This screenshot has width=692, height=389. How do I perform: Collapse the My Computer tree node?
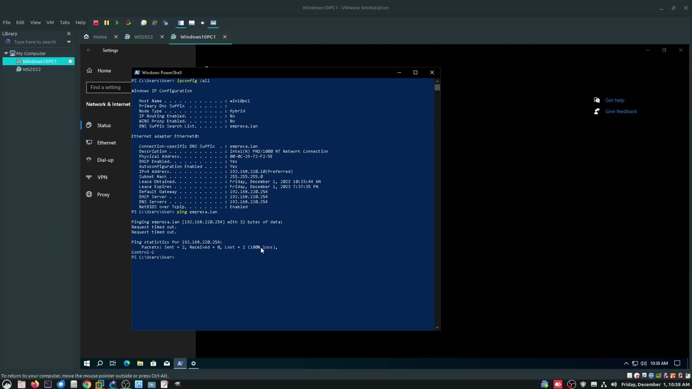[x=6, y=53]
